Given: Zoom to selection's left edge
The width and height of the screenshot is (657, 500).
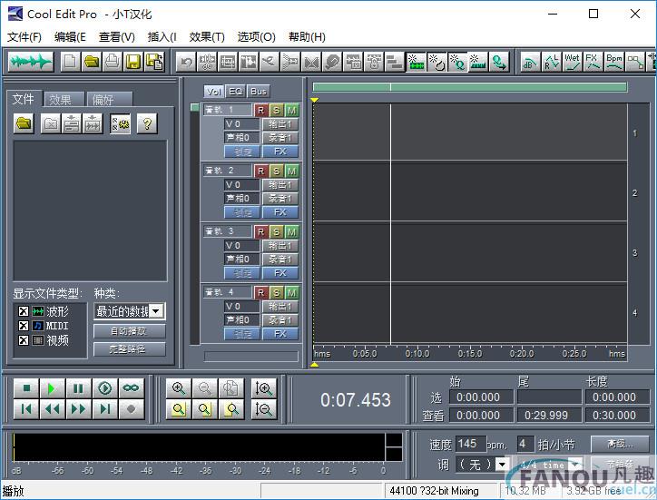Looking at the screenshot, I should pos(205,409).
